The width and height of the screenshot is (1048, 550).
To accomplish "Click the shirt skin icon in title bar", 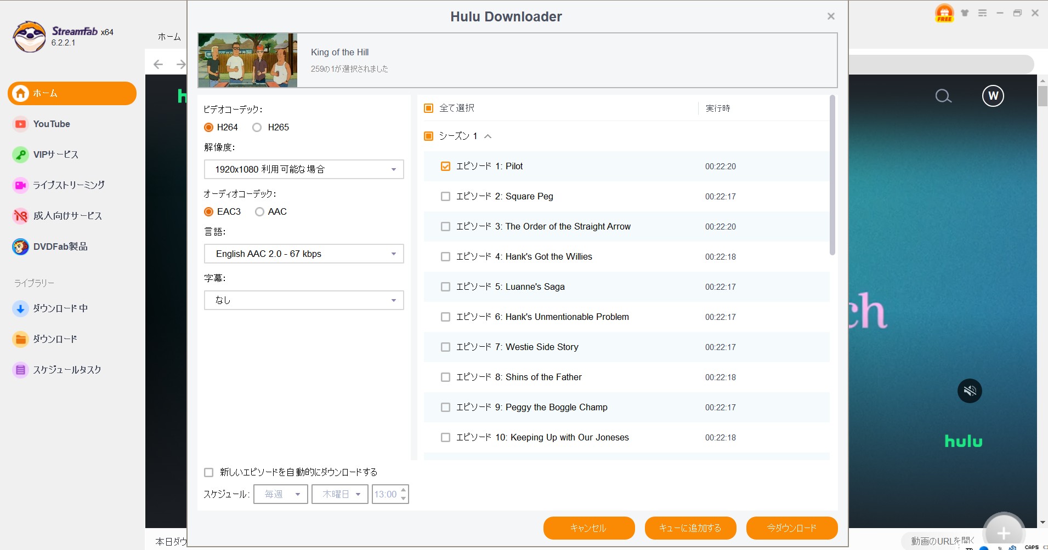I will 965,13.
